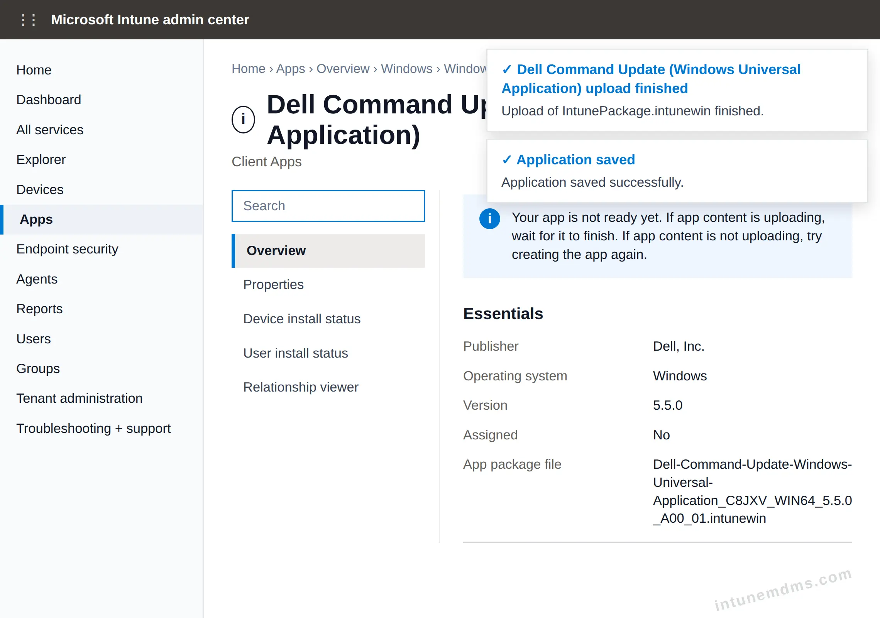The width and height of the screenshot is (880, 618).
Task: Click the App package file name value
Action: (752, 491)
